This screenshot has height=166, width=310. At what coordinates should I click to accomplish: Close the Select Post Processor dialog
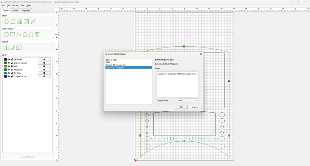201,54
